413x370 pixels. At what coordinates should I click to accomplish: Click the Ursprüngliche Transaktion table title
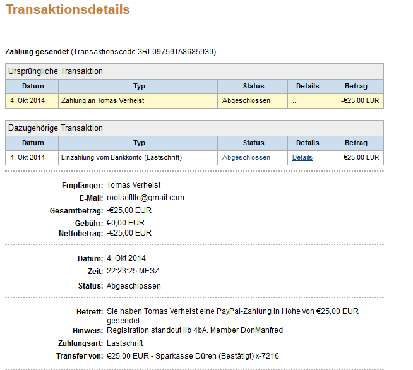click(x=56, y=71)
